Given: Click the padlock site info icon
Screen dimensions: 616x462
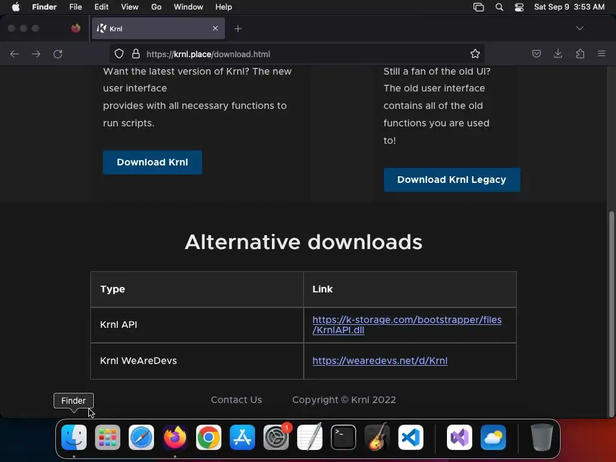Looking at the screenshot, I should pos(136,54).
